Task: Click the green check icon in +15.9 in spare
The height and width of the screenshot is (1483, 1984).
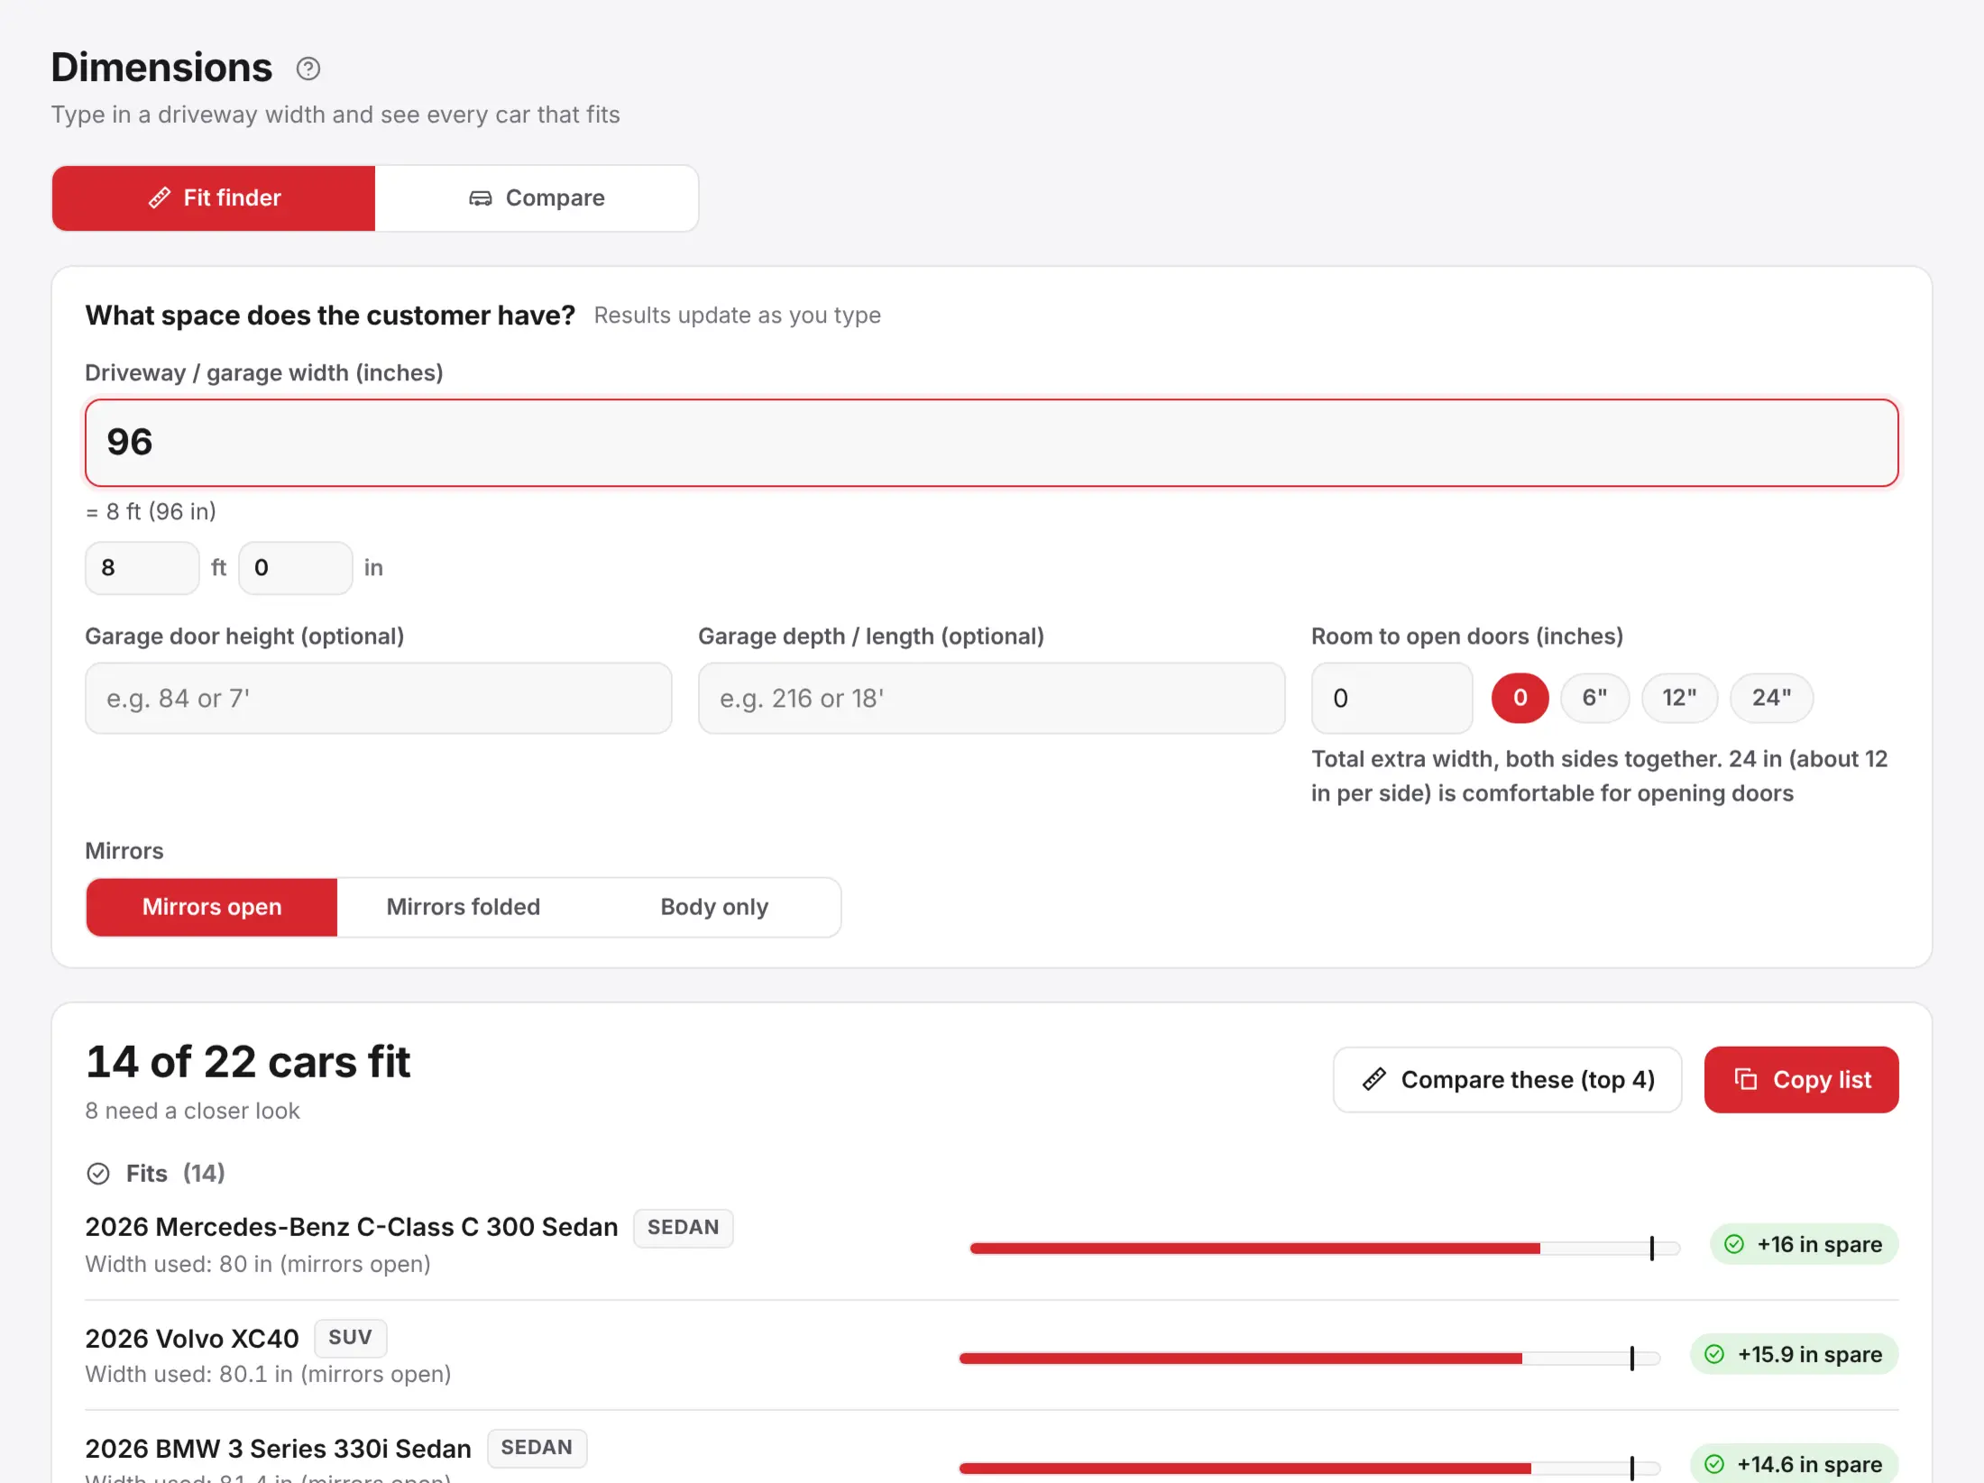Action: click(x=1714, y=1355)
